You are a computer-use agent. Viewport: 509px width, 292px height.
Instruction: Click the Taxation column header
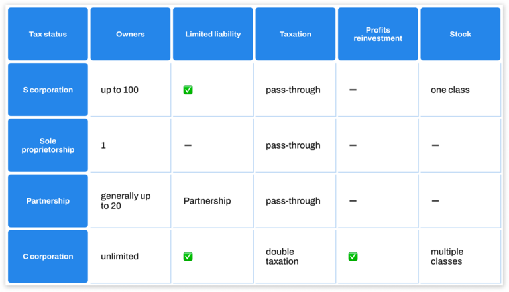point(295,34)
